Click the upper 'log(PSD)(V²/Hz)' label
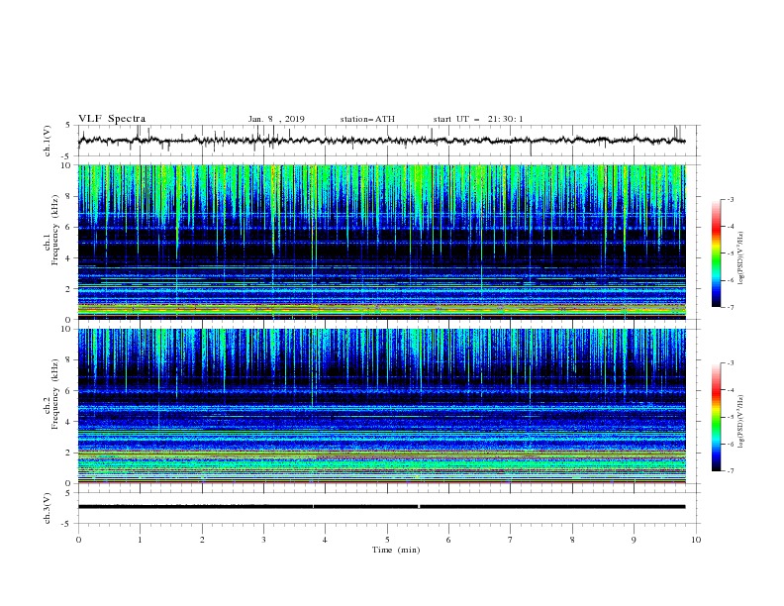Viewport: 784px width, 606px height. pos(741,258)
